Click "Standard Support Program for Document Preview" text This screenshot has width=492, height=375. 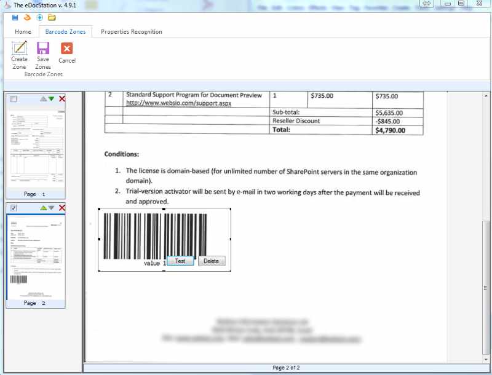click(x=194, y=95)
